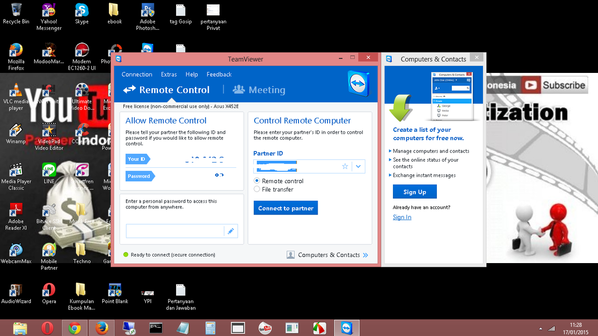Screen dimensions: 598x336
Task: Click the YouTube taskbar icon
Action: pyautogui.click(x=265, y=328)
